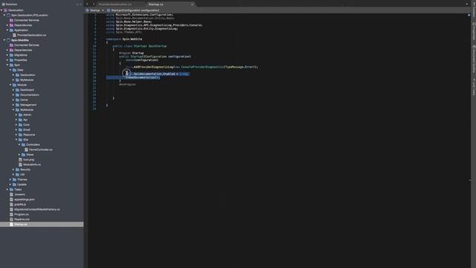Click Connected Services icon under Spin.WebSite
Viewport: 476px width, 268px height.
(x=12, y=45)
